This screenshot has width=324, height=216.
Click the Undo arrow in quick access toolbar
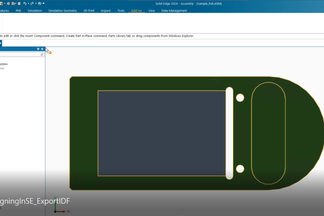[x=25, y=3]
